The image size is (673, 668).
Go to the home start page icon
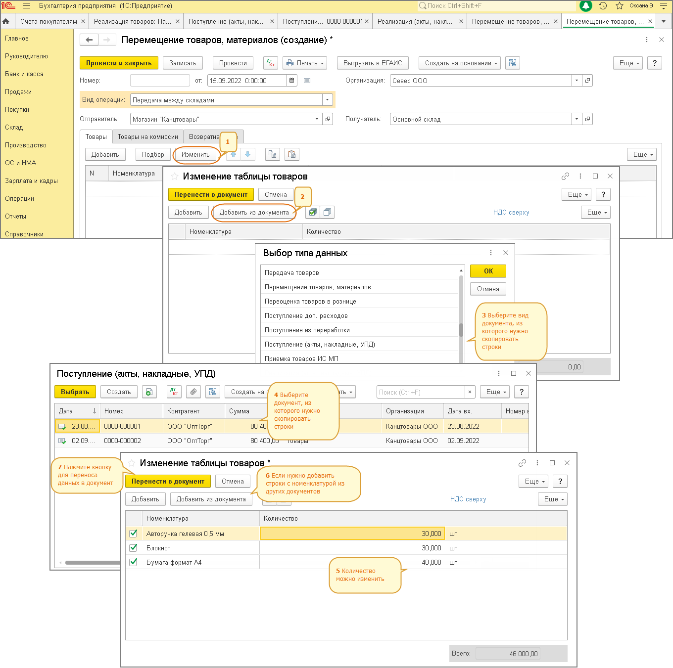tap(6, 21)
